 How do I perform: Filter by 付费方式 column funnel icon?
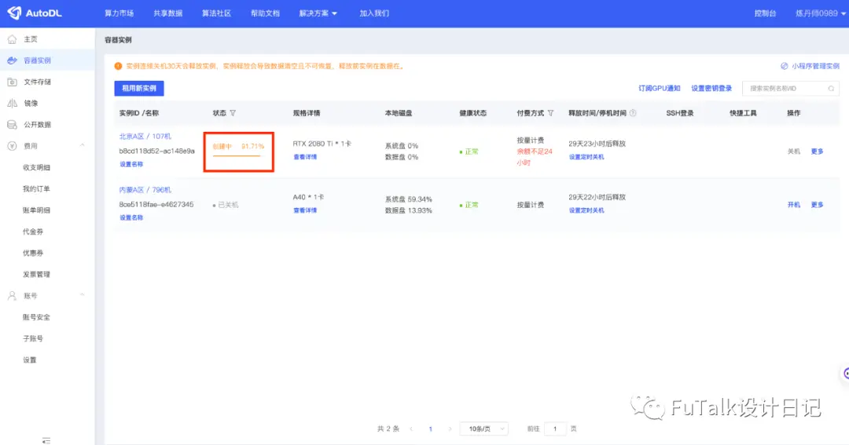[x=550, y=113]
